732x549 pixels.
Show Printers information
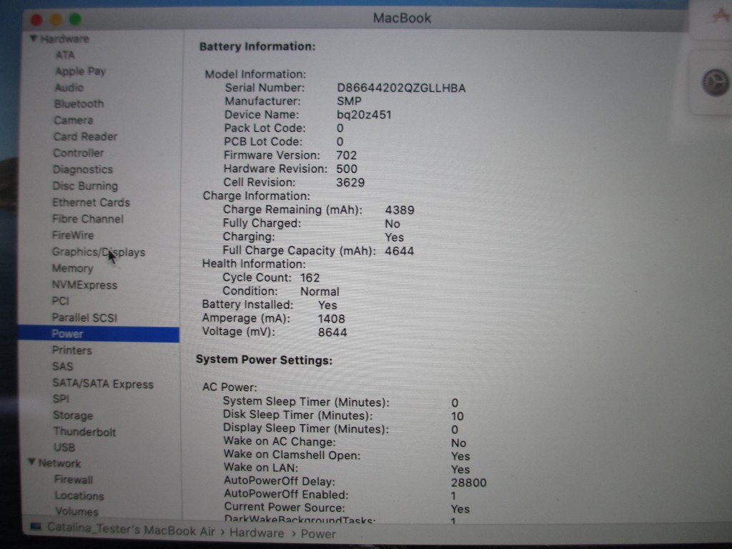click(72, 350)
